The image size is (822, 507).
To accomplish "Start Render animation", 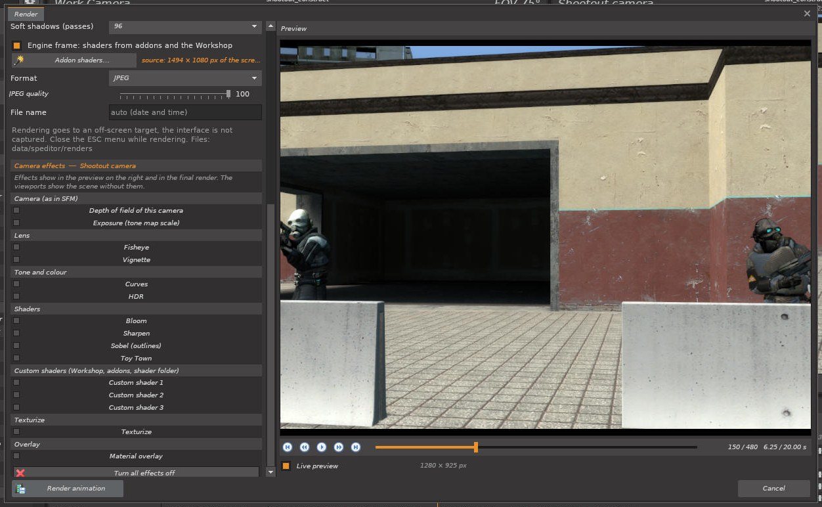I will [68, 489].
